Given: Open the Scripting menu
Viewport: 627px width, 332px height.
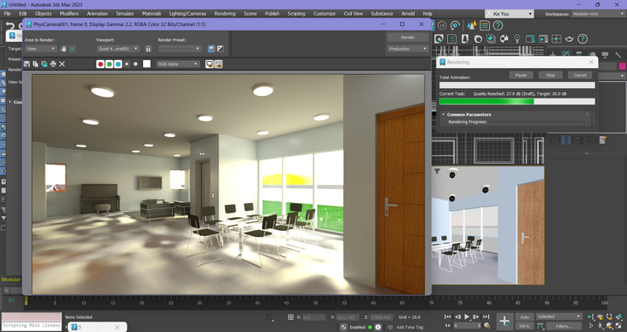Looking at the screenshot, I should click(296, 14).
